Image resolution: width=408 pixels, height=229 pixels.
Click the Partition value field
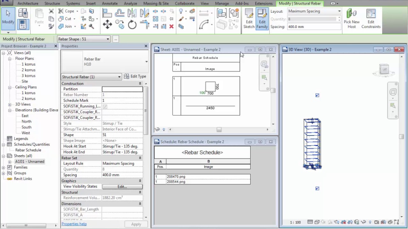(122, 89)
